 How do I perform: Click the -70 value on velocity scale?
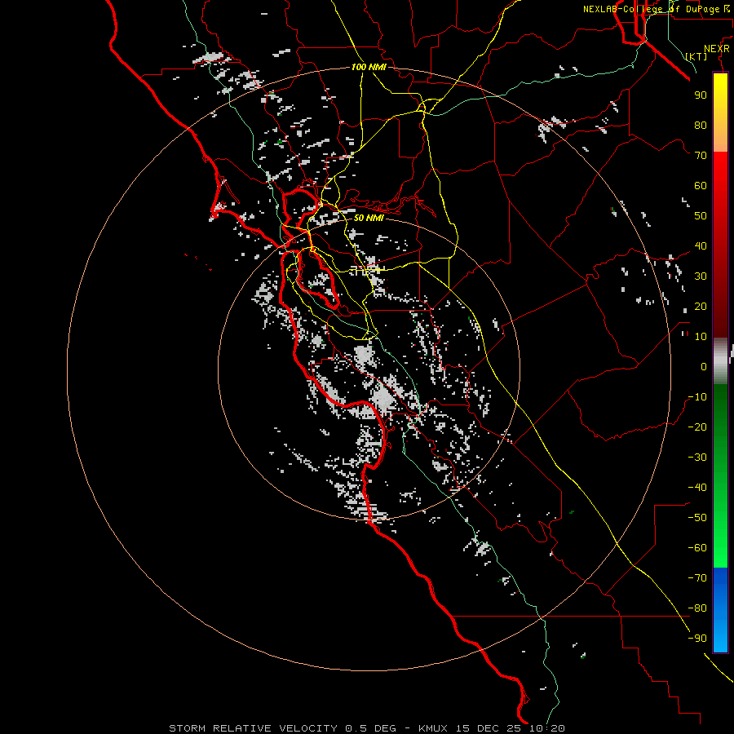pos(697,578)
